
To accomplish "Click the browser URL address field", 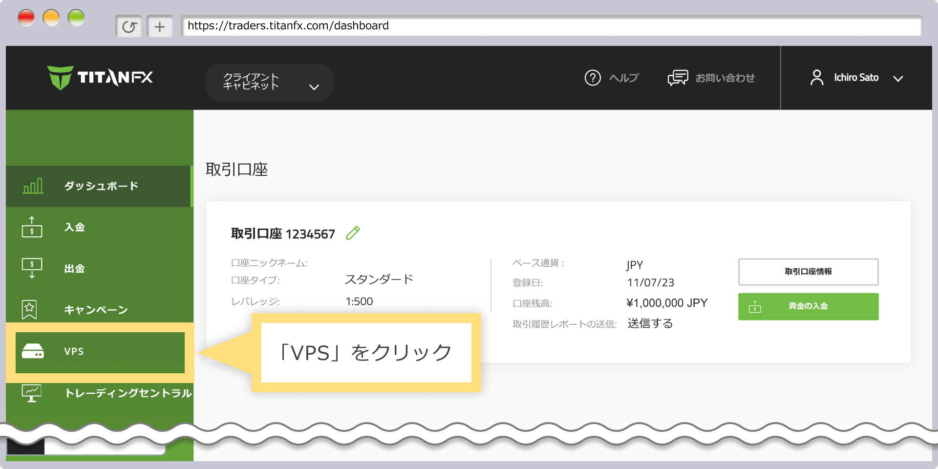I will (x=551, y=26).
